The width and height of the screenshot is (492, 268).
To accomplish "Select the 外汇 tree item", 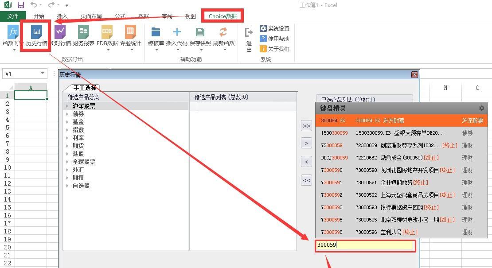I will pyautogui.click(x=78, y=170).
